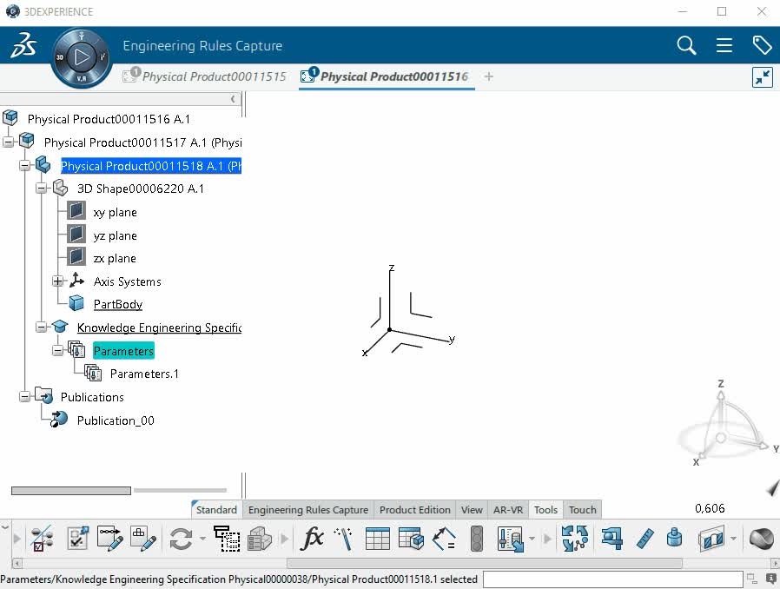Click the tree panel horizontal scrollbar thumb
This screenshot has height=589, width=780.
pos(71,491)
